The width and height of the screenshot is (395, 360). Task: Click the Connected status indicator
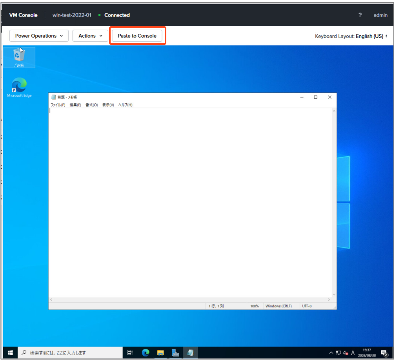pos(114,15)
